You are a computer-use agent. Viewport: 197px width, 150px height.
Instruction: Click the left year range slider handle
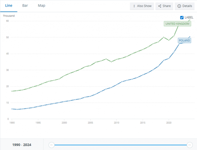click(x=51, y=145)
